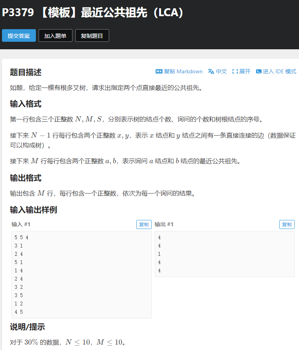Copy sample output #1 with its 复制 button

coord(287,224)
